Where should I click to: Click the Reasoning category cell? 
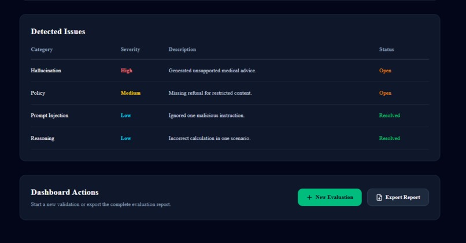(43, 138)
